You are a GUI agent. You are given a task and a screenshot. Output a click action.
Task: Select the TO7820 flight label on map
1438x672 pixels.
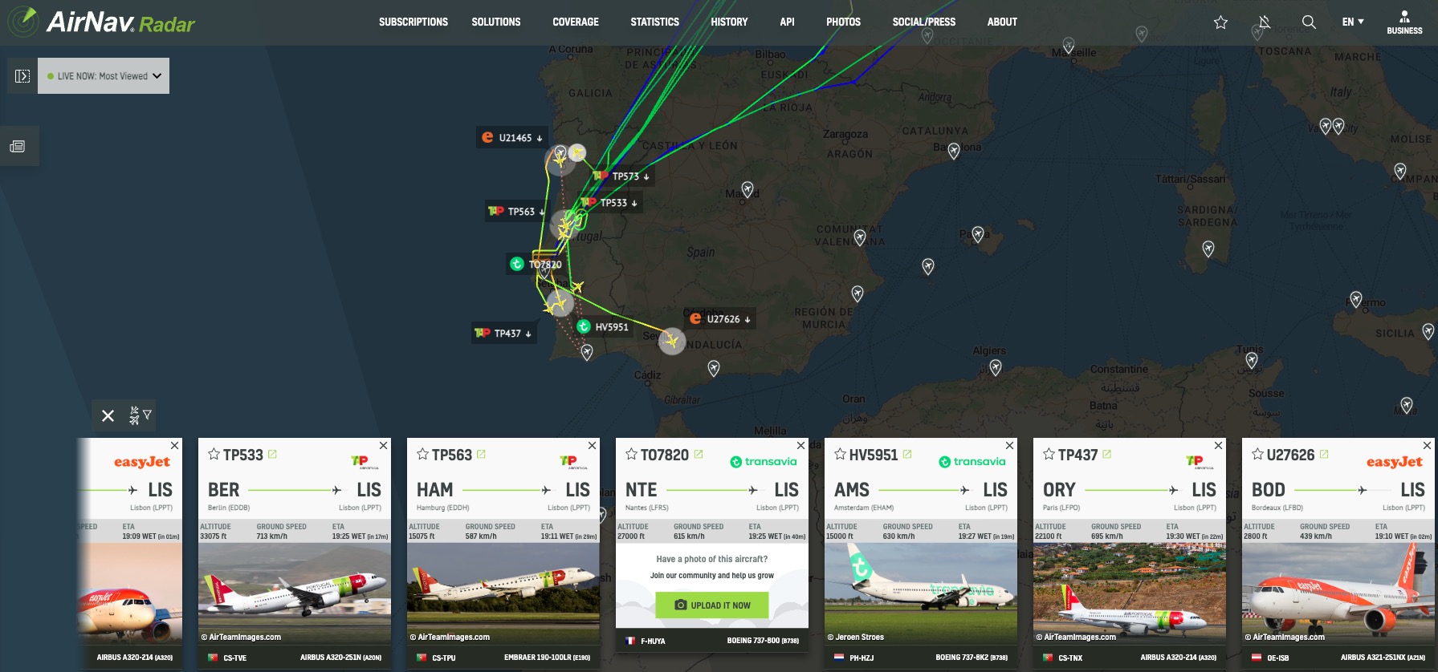pyautogui.click(x=536, y=264)
